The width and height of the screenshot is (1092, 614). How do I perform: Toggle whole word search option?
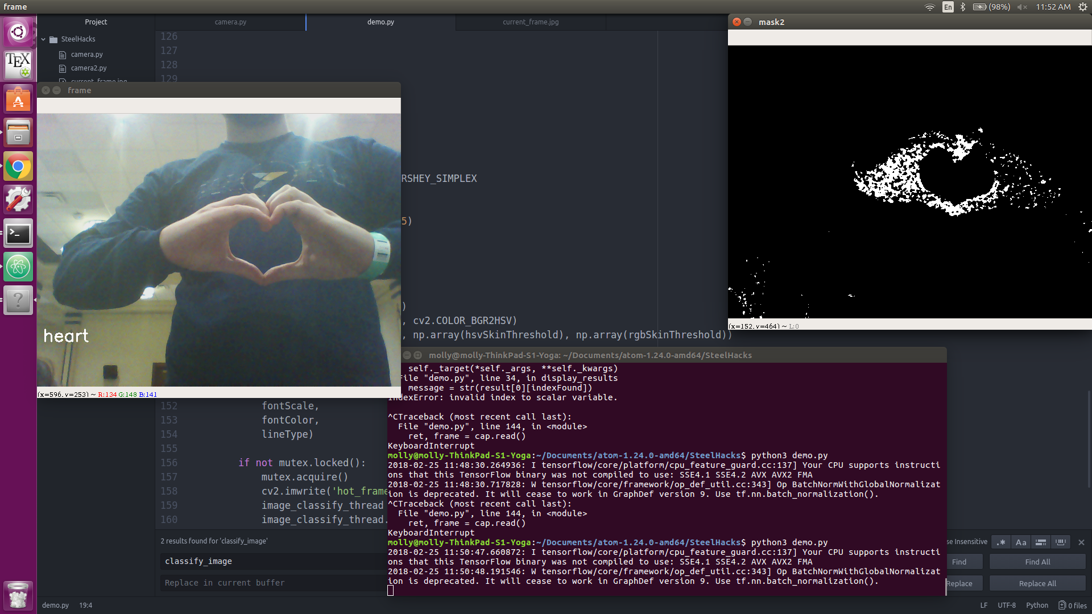coord(1061,542)
